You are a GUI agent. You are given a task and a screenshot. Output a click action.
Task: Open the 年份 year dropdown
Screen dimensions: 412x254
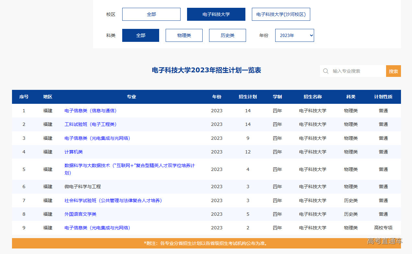point(294,35)
